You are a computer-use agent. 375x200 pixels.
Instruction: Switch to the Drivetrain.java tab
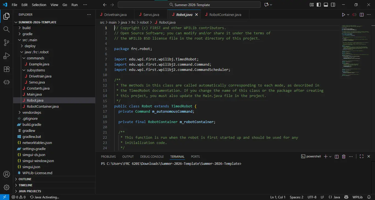pos(115,15)
